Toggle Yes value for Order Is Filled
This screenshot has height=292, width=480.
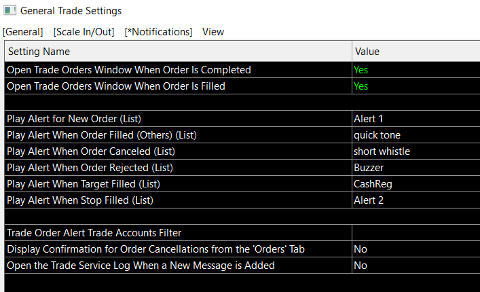[x=361, y=86]
